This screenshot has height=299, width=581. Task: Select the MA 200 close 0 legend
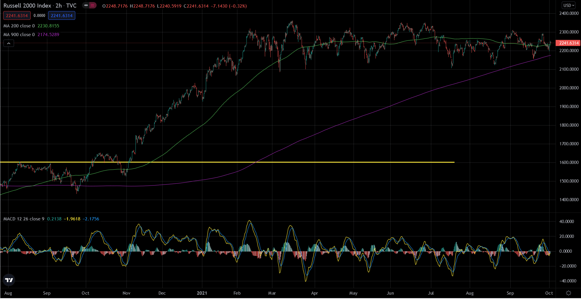point(19,26)
